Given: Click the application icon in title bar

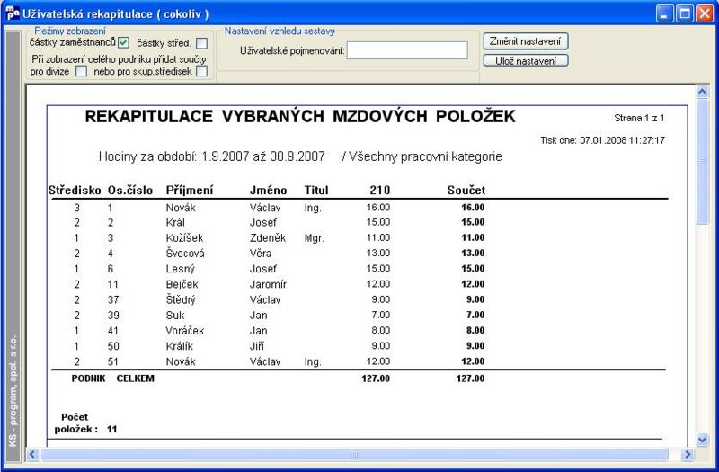Looking at the screenshot, I should point(13,13).
